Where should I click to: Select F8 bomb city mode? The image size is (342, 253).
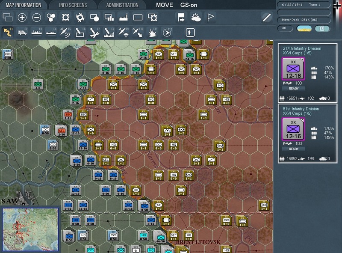tap(109, 33)
